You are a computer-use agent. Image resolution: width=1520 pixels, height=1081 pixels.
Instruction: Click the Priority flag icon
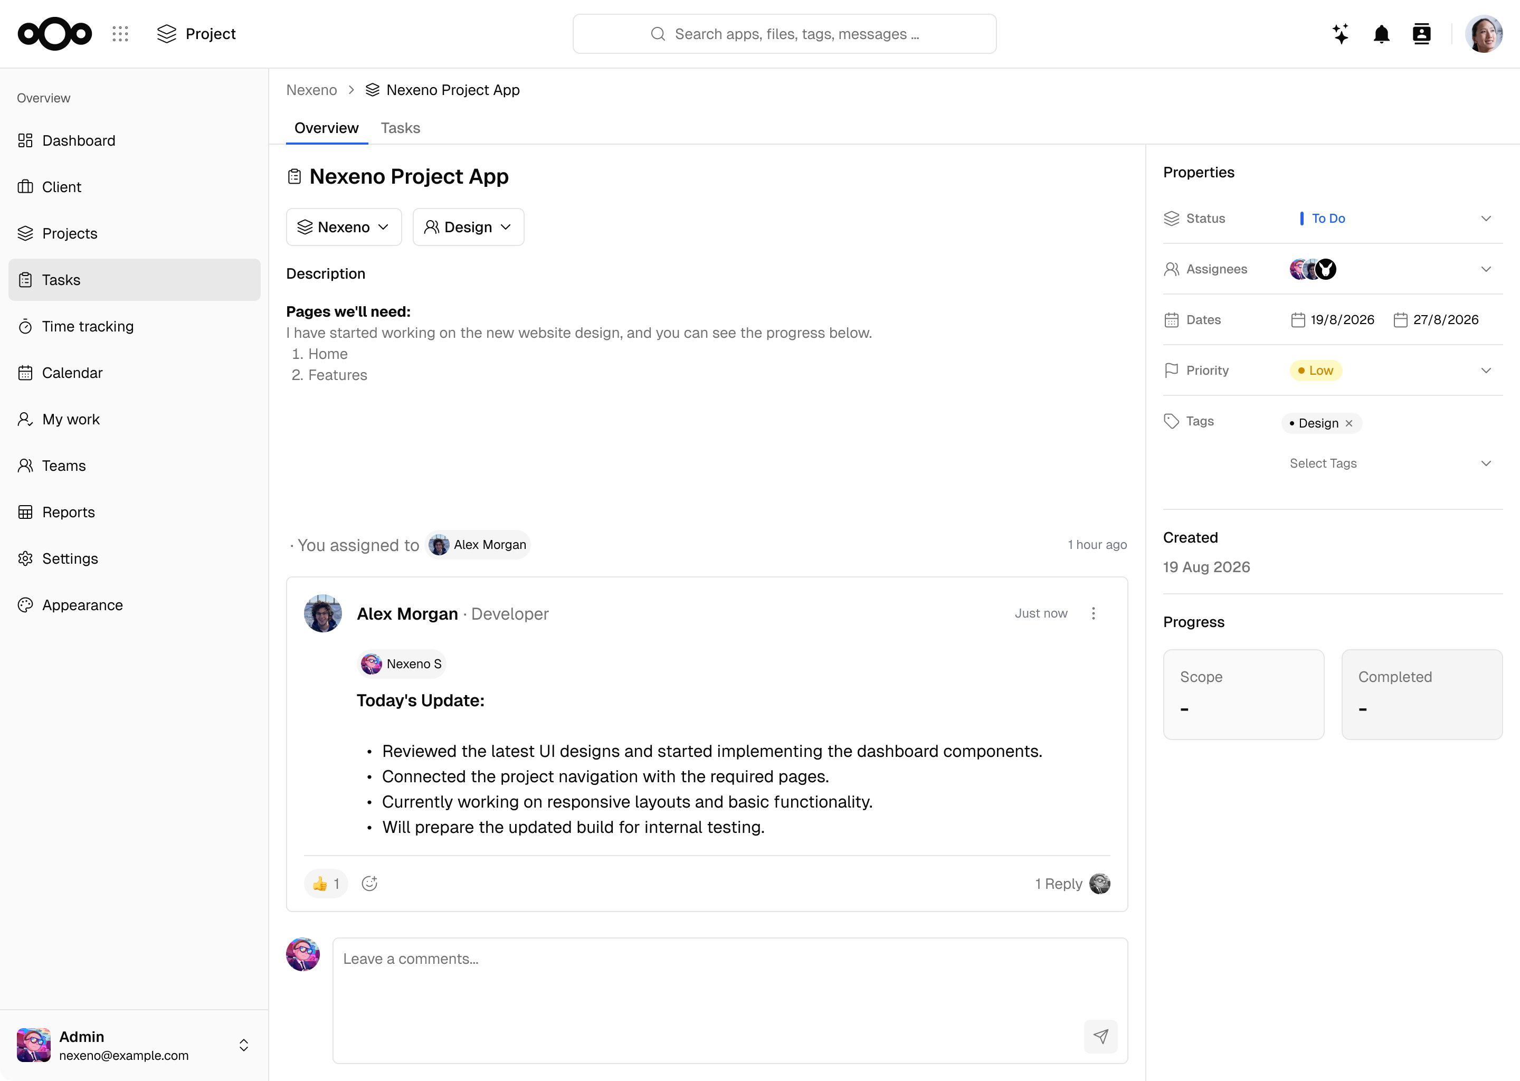pos(1171,370)
